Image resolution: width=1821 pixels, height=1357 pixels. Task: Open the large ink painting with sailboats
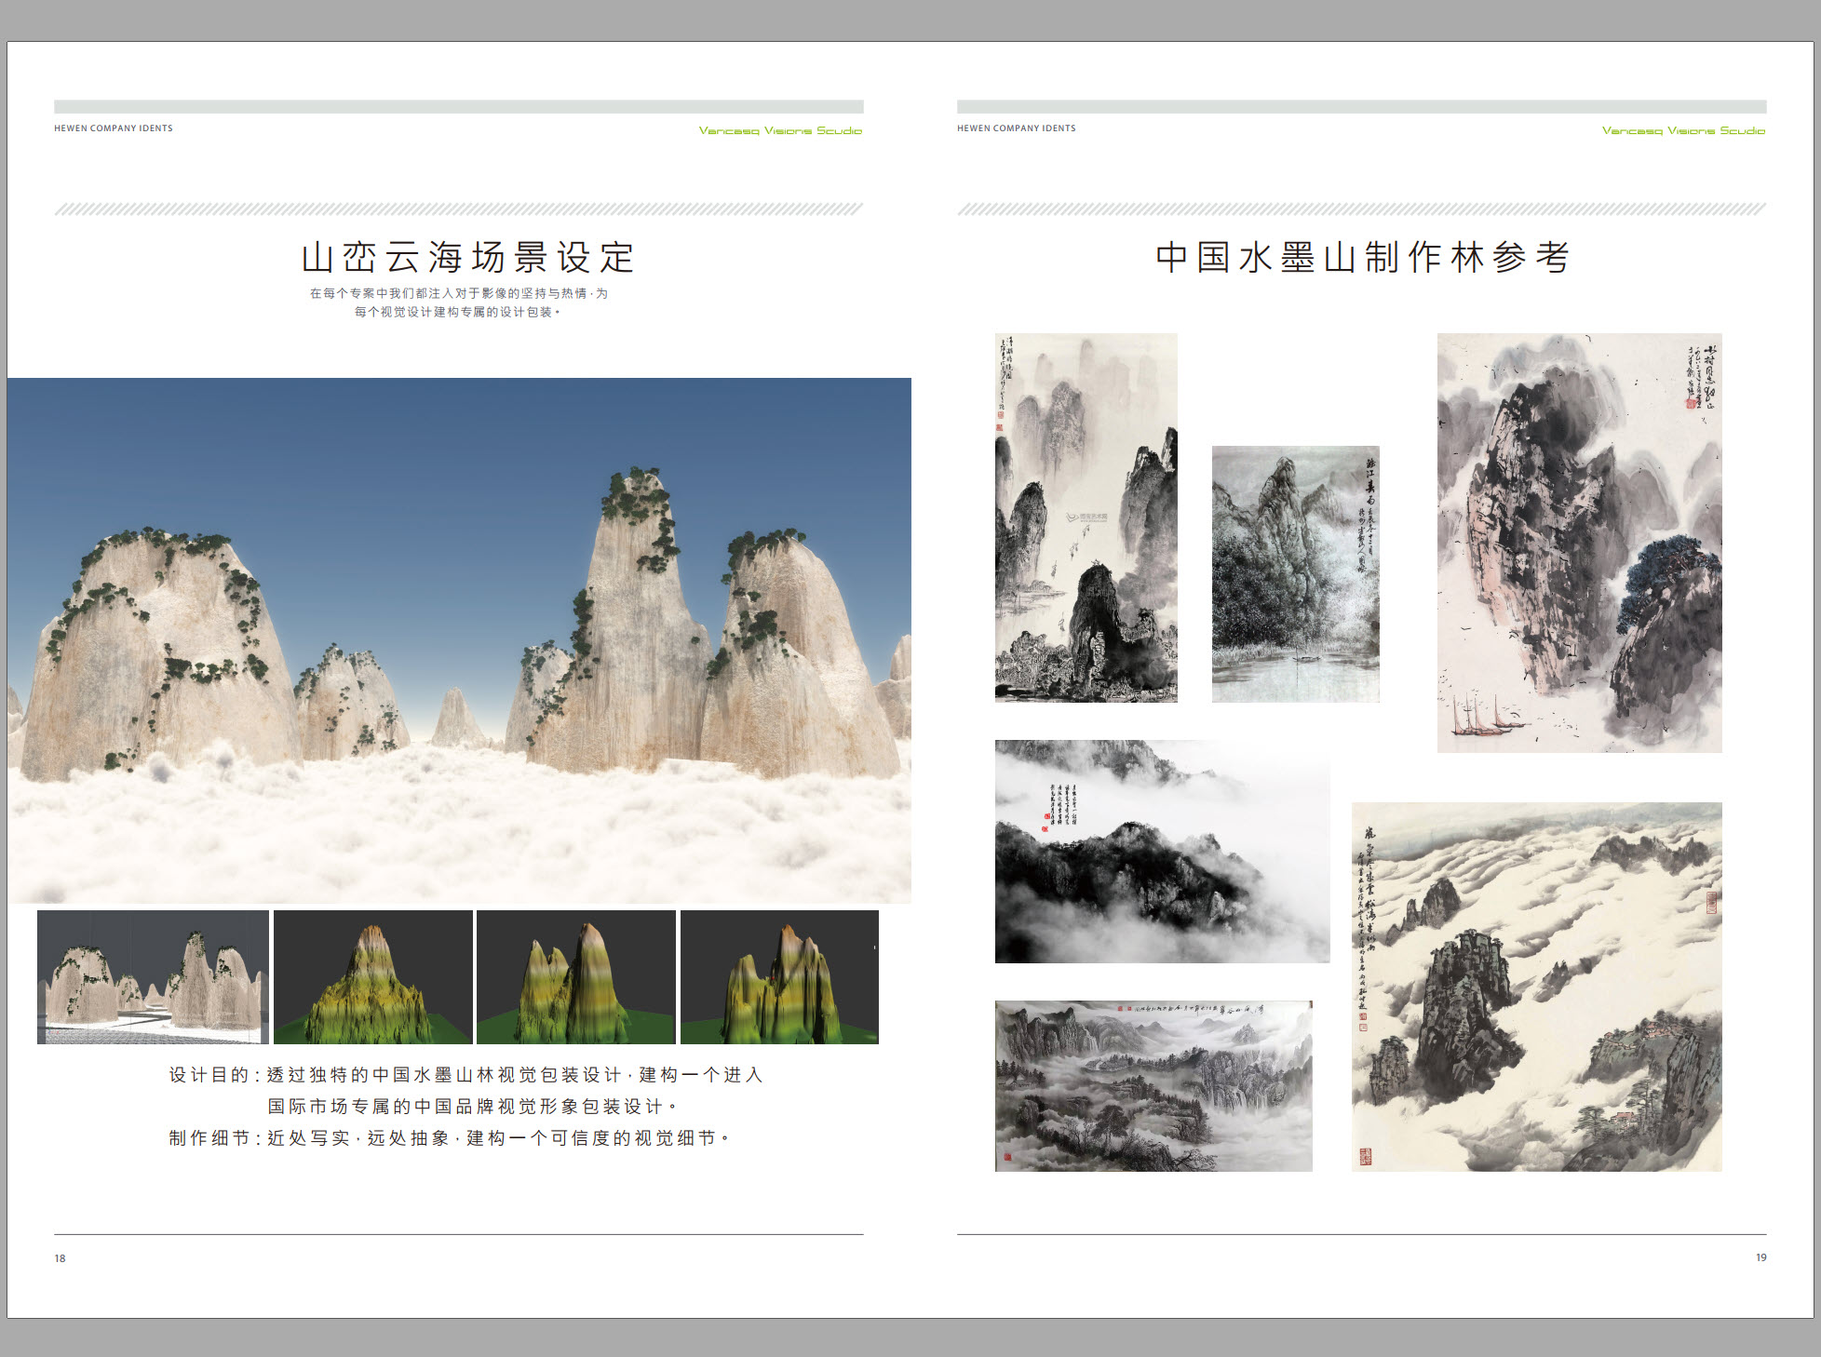[1579, 543]
